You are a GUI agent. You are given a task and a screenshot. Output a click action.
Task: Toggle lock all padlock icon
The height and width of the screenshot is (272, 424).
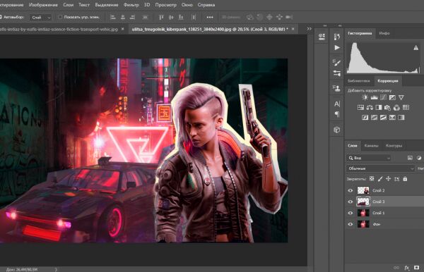coord(405,179)
